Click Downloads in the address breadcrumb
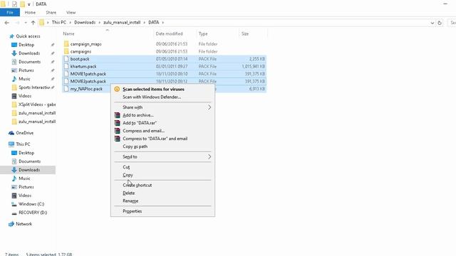The width and height of the screenshot is (456, 256). click(x=85, y=22)
